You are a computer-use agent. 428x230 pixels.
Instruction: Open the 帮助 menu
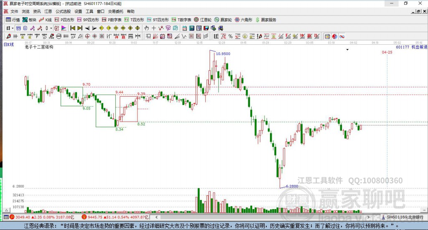coord(131,11)
